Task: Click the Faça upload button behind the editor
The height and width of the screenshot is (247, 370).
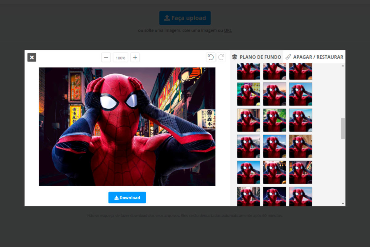Action: (185, 18)
